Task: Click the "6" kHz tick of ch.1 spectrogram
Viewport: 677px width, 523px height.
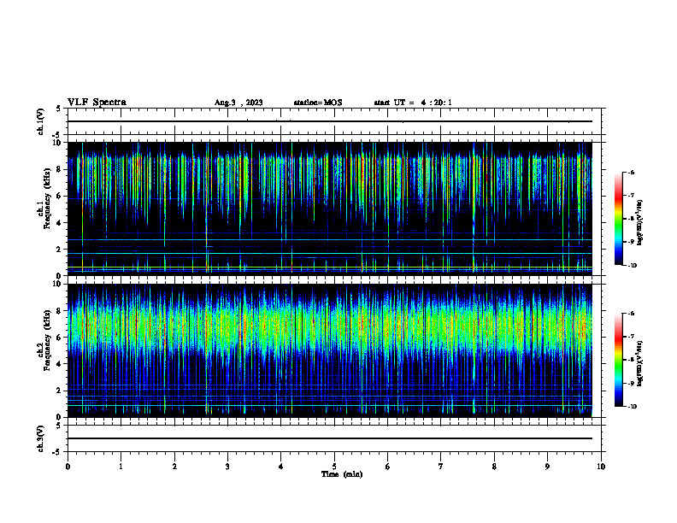Action: [x=60, y=196]
